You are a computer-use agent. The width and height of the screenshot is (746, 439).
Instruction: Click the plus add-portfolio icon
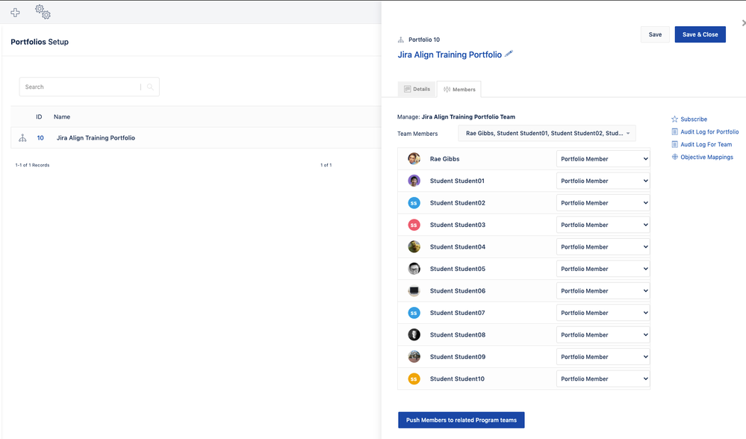[15, 13]
